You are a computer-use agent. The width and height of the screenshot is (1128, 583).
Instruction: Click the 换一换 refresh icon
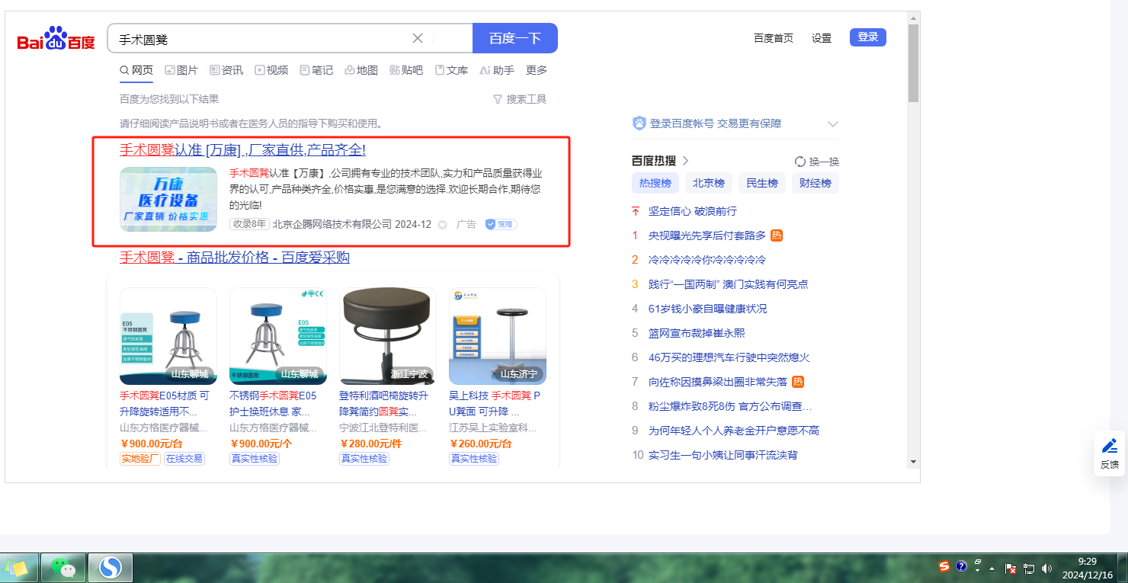(800, 162)
